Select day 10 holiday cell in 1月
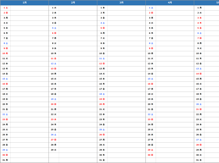 pos(5,53)
